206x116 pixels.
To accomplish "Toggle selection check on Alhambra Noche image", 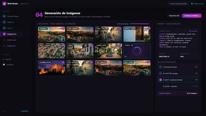I will click(63, 62).
